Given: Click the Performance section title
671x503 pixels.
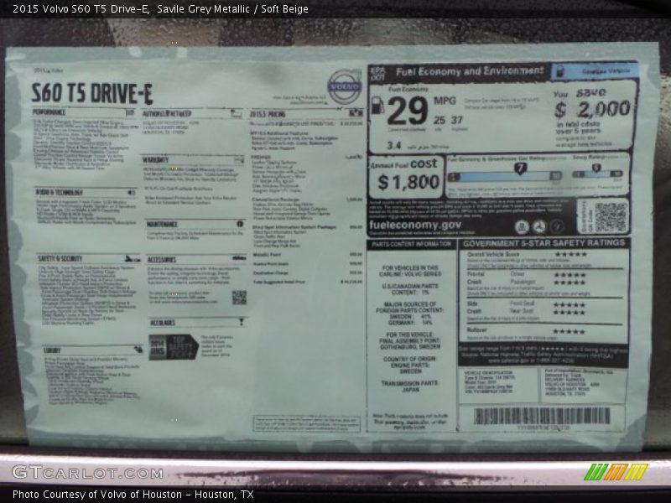Looking at the screenshot, I should [x=49, y=112].
